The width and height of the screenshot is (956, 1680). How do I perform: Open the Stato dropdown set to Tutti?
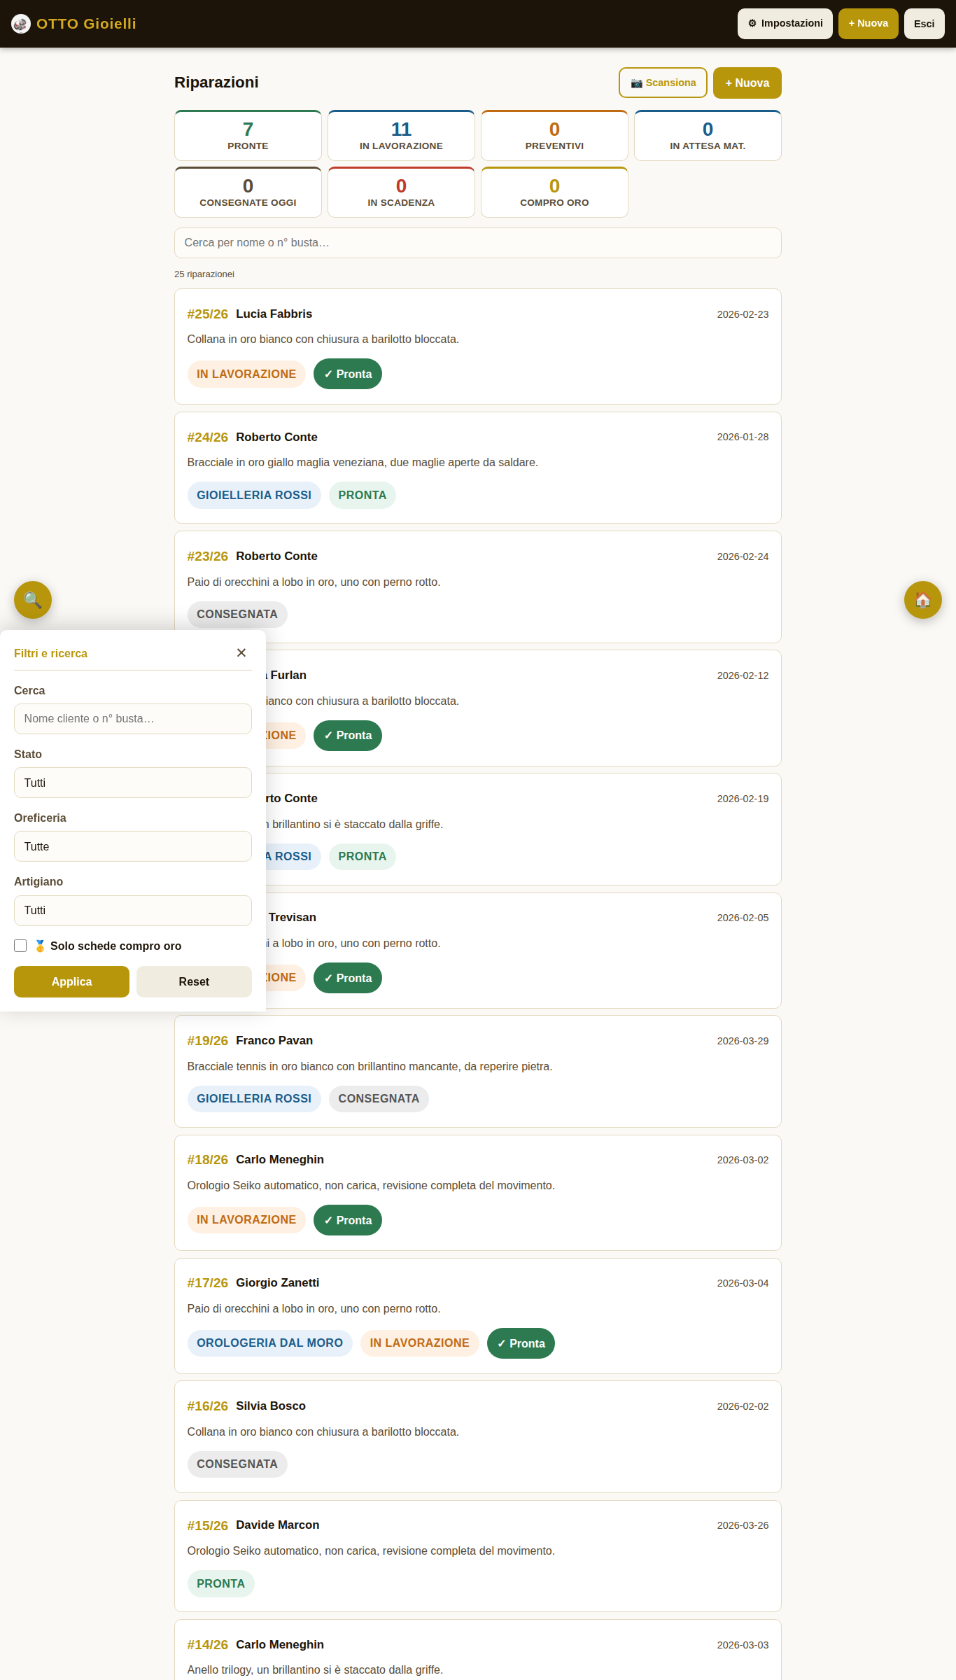tap(132, 782)
